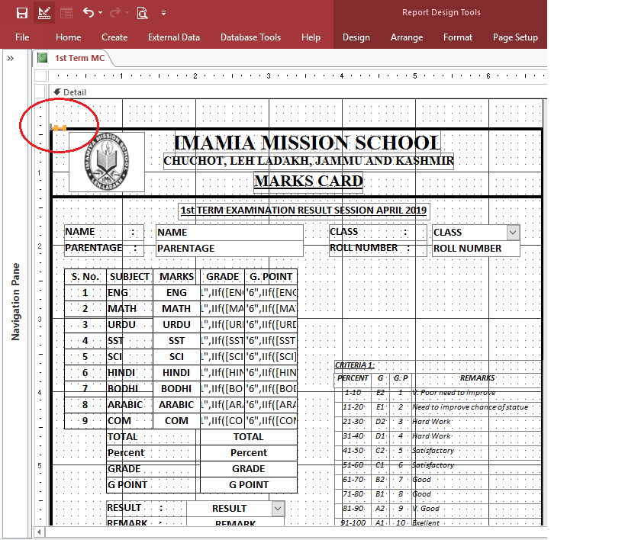Open the Database Tools tab
This screenshot has height=540, width=625.
(251, 37)
